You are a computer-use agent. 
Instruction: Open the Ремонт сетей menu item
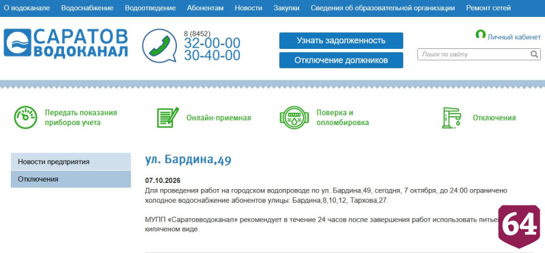488,8
